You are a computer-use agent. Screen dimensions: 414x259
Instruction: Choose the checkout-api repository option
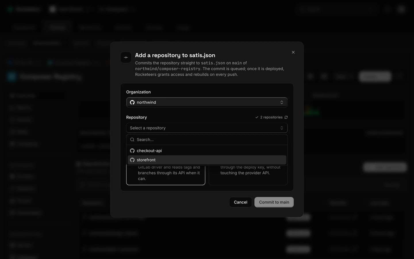(x=207, y=151)
